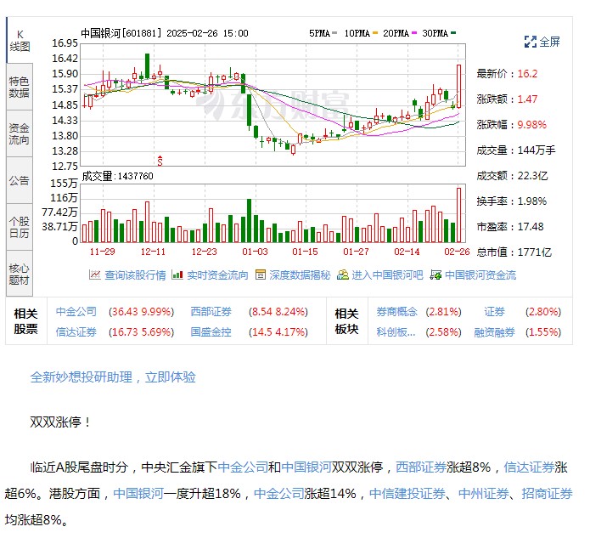
Task: Click the 10PMA legend color marker
Action: pos(375,33)
